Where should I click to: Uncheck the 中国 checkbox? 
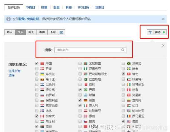(x=37, y=63)
